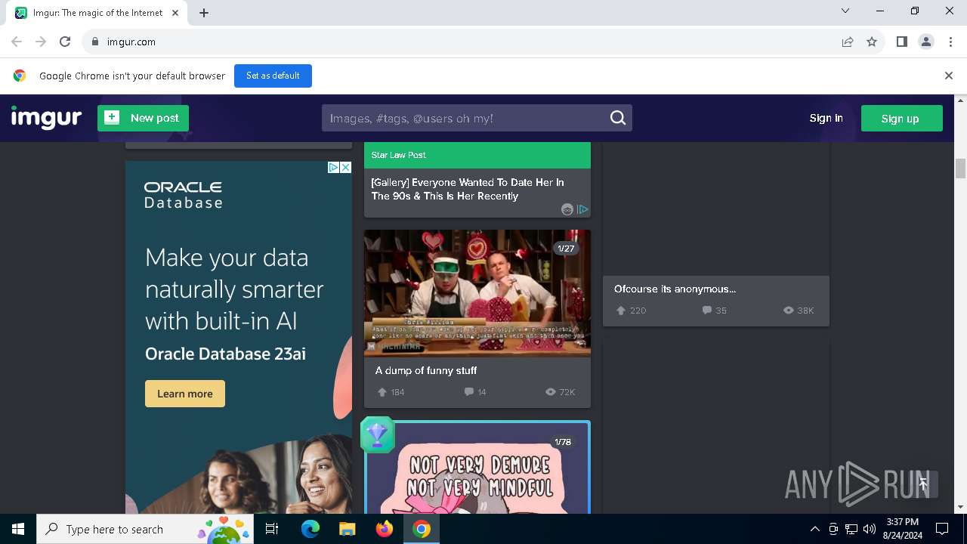Screen dimensions: 967x544
Task: Close the Imgur tab
Action: [175, 13]
